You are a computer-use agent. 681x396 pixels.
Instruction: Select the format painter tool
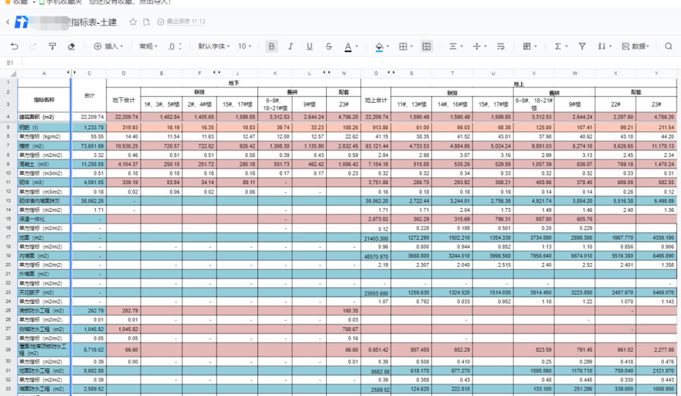(x=52, y=46)
